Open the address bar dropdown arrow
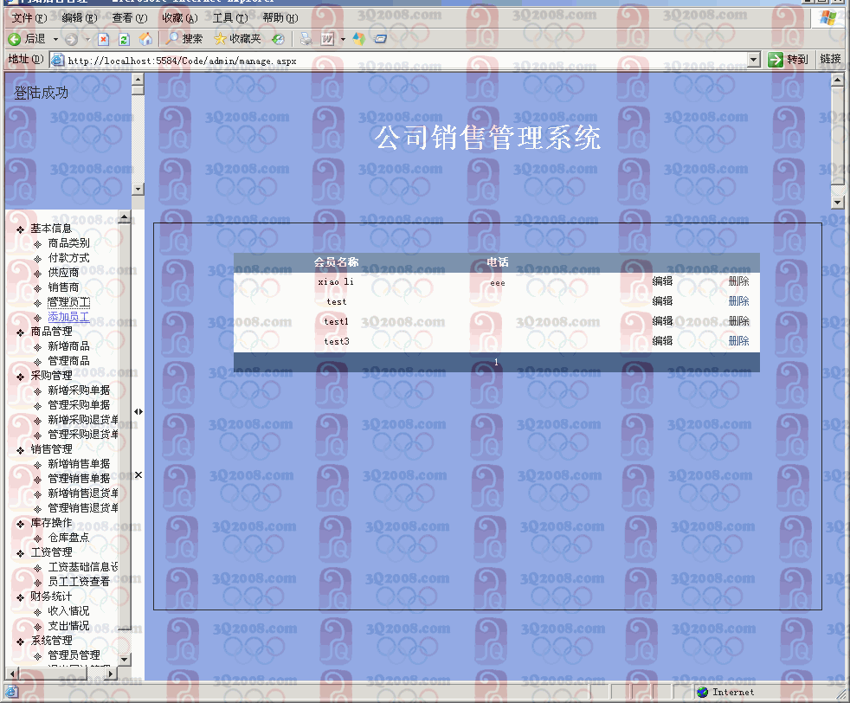 point(754,60)
